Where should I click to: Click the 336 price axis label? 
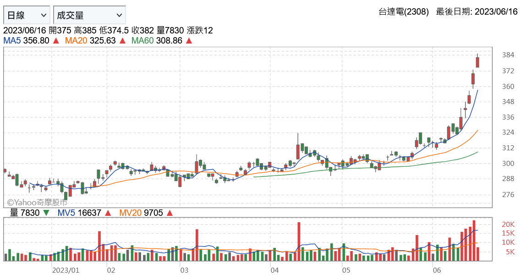coord(508,117)
